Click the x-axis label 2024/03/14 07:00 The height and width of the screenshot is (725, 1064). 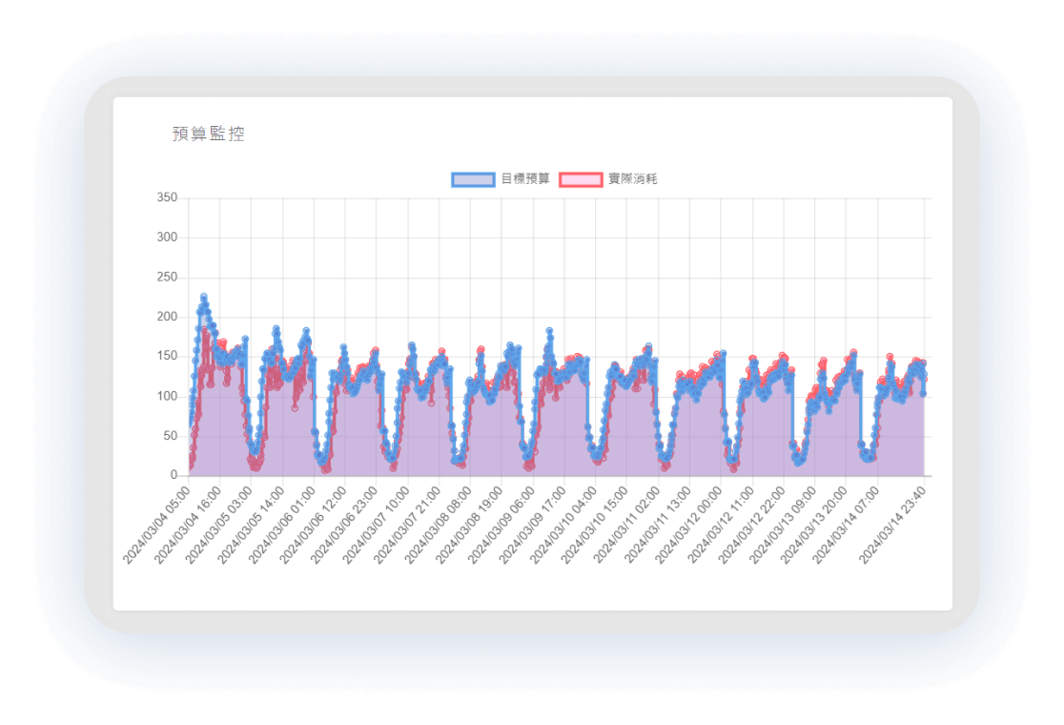click(x=845, y=525)
